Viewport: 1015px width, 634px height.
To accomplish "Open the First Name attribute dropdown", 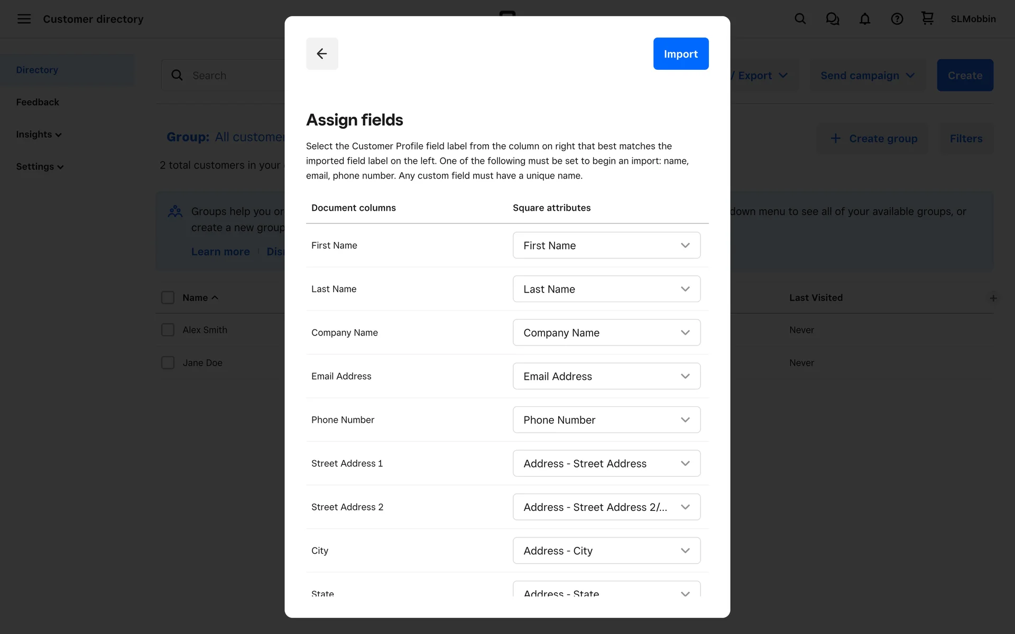I will (606, 245).
